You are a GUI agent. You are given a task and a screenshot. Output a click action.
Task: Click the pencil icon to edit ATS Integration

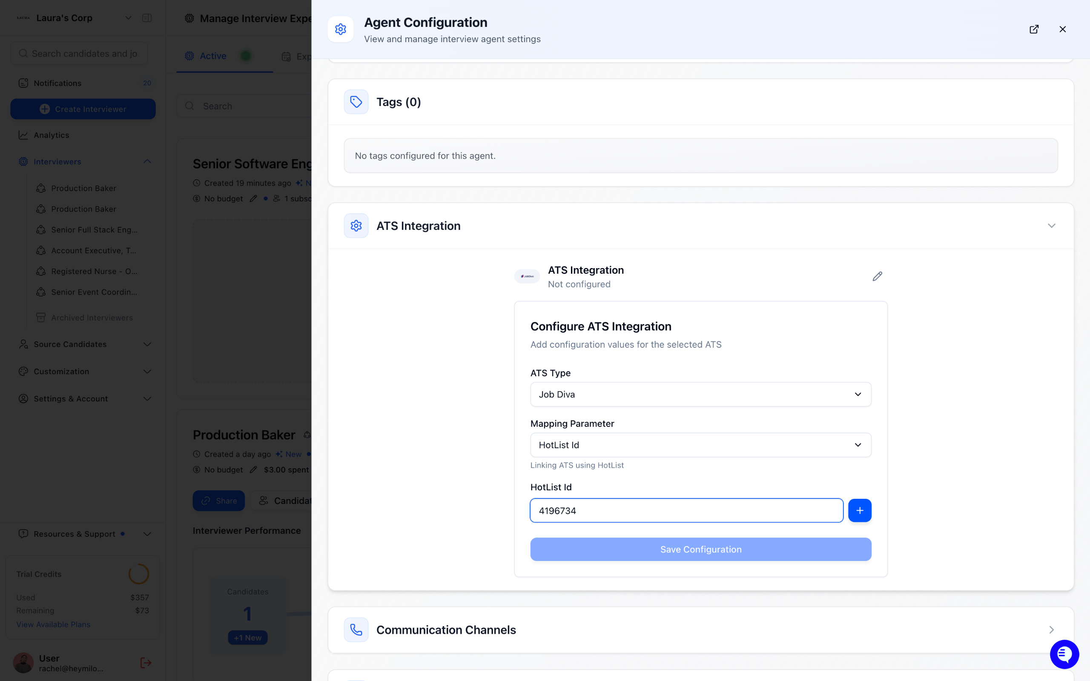pyautogui.click(x=877, y=276)
